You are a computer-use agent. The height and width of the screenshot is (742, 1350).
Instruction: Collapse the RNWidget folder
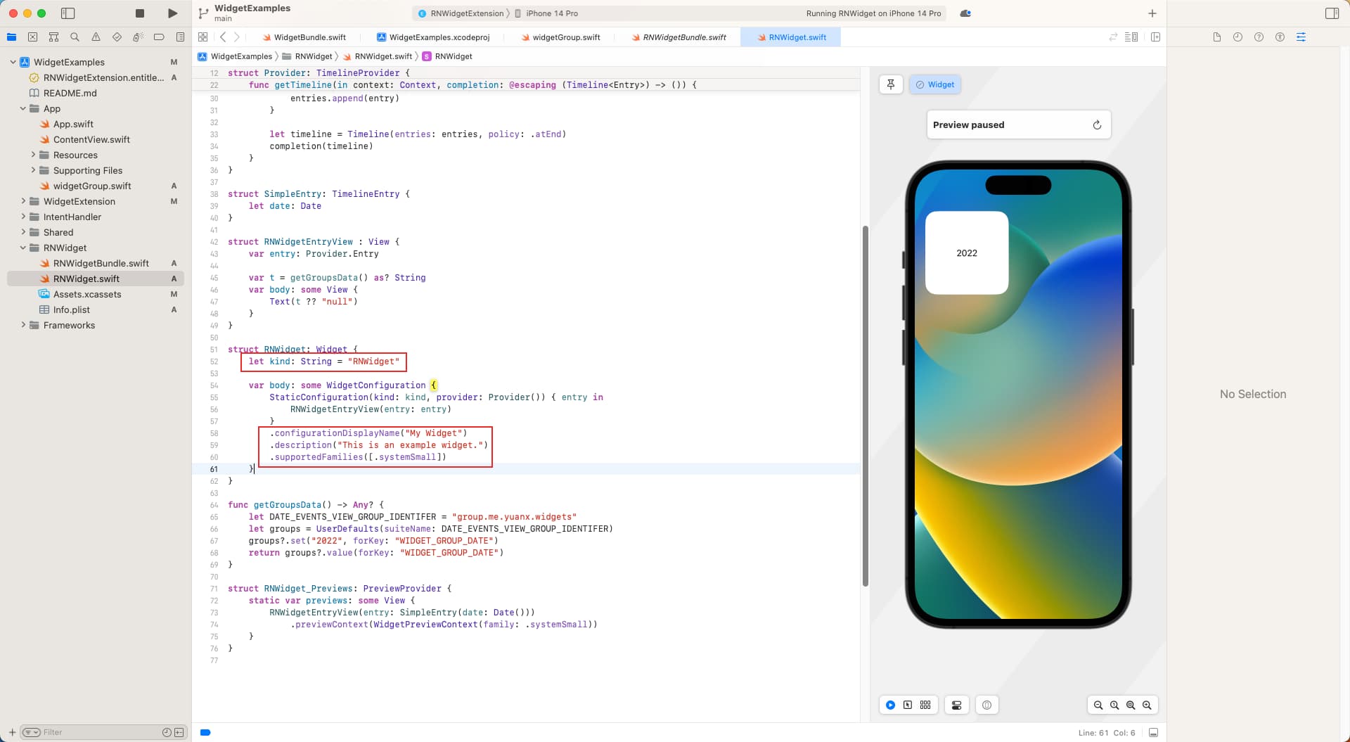click(x=22, y=248)
